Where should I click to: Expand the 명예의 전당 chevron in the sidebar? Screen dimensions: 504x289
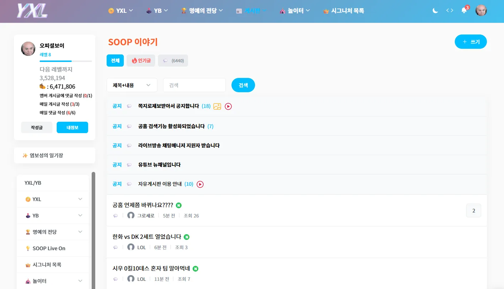tap(80, 232)
